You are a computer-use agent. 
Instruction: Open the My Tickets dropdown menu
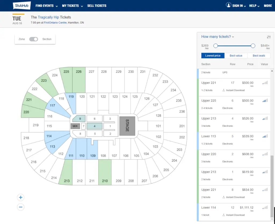click(x=72, y=6)
